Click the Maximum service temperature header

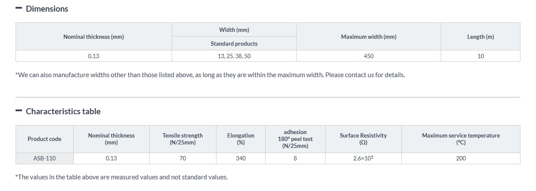coord(461,139)
